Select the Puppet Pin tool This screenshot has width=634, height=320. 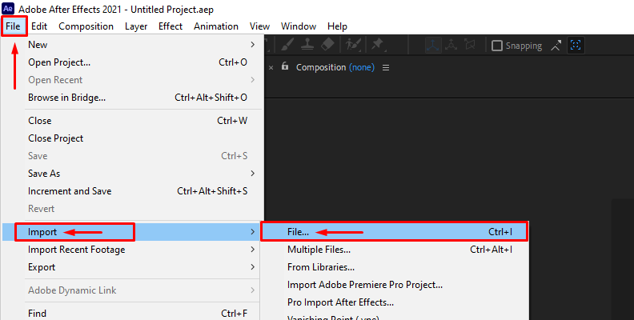coord(378,45)
